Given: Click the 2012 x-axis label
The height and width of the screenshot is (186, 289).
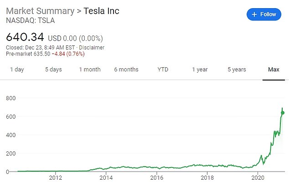Looking at the screenshot, I should click(56, 179).
